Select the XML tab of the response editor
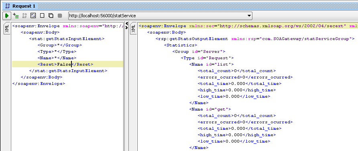358x151 pixels. pos(133,28)
